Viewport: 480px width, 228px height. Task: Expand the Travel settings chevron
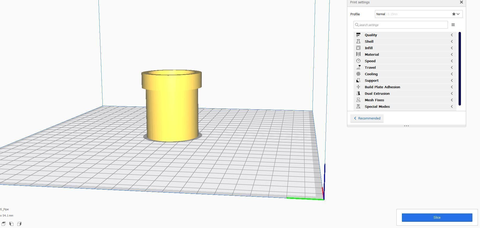point(452,67)
